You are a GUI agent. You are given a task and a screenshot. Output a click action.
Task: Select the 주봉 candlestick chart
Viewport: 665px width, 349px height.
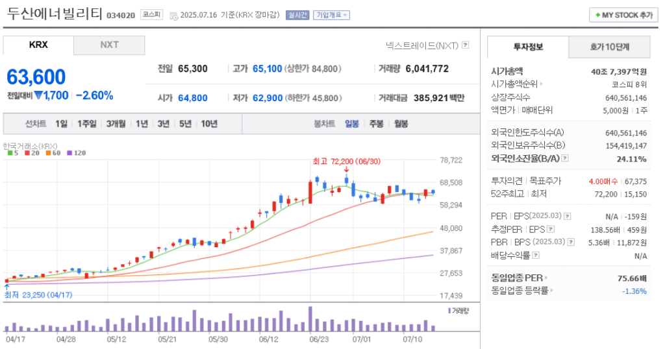[x=376, y=124]
